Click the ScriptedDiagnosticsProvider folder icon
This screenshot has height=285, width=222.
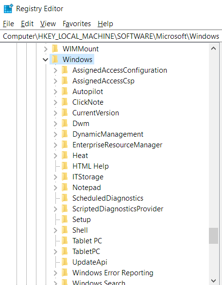65,208
